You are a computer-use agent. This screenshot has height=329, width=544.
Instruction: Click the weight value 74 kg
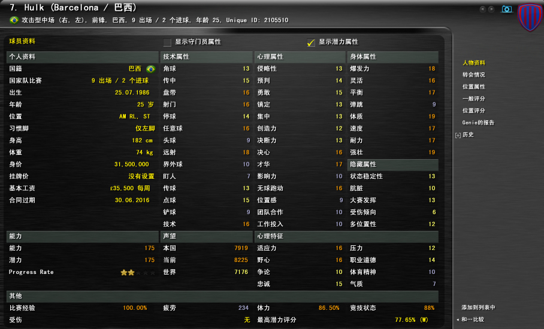(144, 153)
